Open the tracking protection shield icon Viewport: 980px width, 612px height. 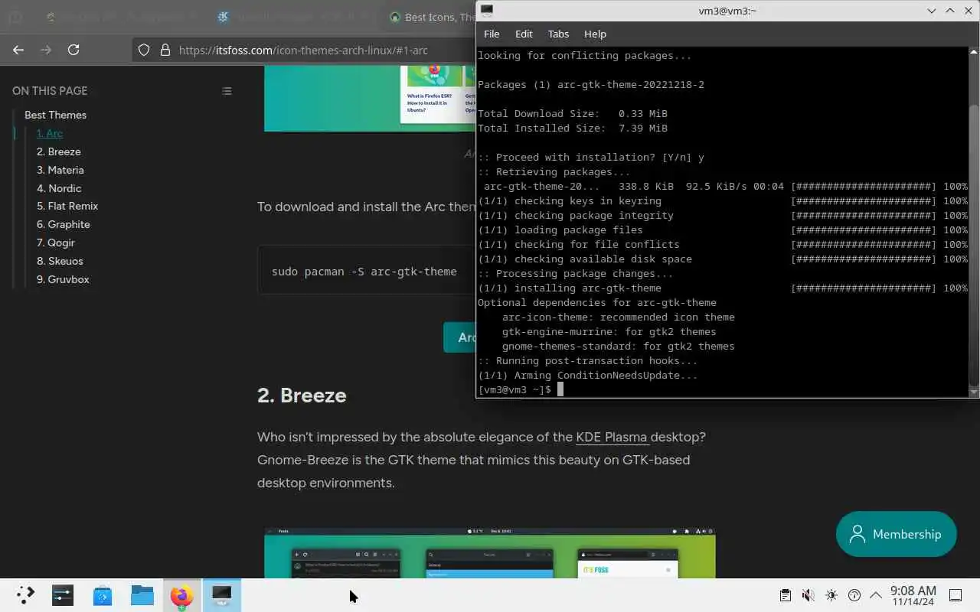click(x=143, y=50)
